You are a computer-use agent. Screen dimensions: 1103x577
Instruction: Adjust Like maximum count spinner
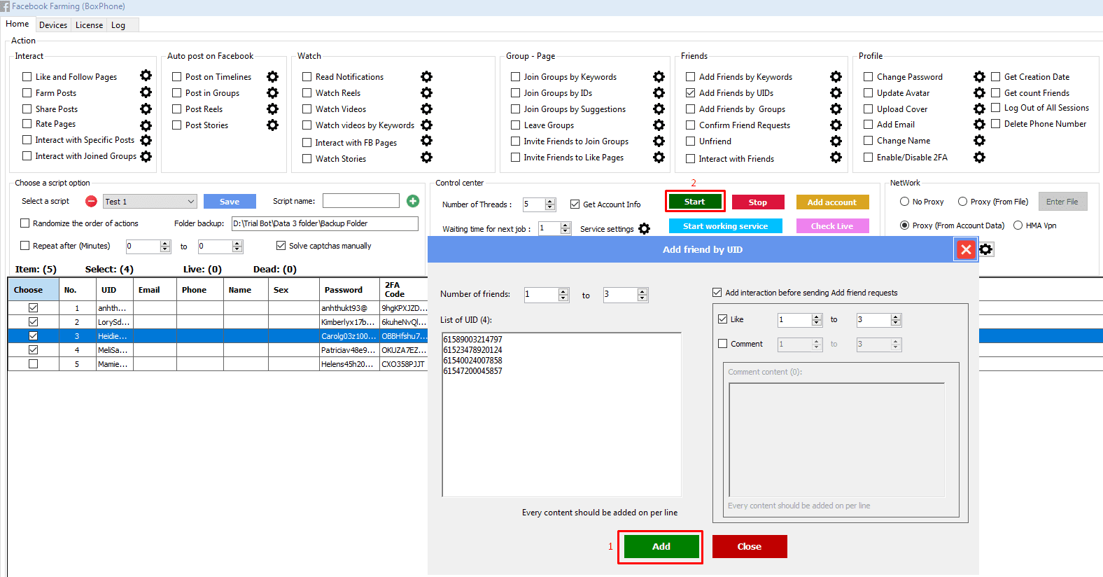pos(895,320)
